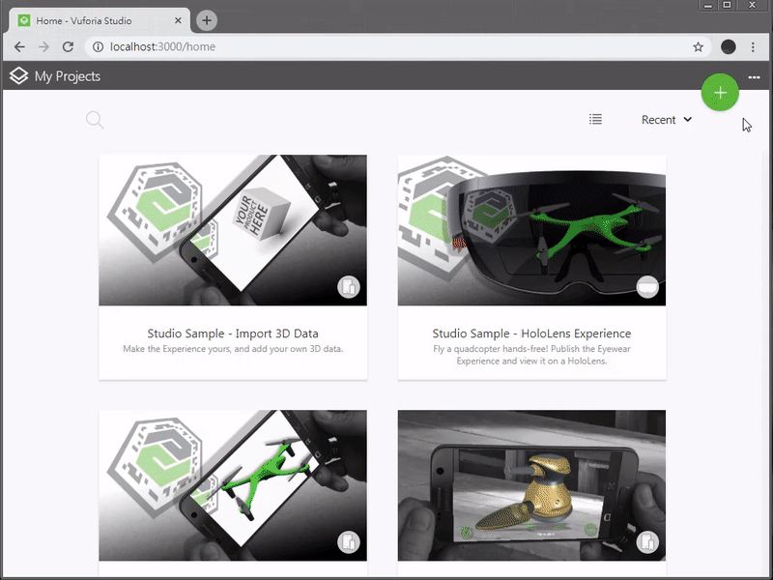Click the Vuforia favicon on the tab

pyautogui.click(x=23, y=20)
